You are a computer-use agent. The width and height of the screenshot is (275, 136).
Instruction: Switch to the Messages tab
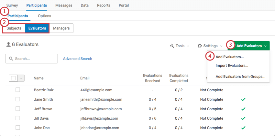64,5
